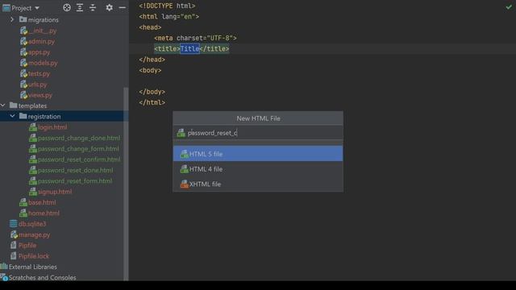Hide the Project panel with minus icon
Viewport: 516px width, 290px height.
122,7
